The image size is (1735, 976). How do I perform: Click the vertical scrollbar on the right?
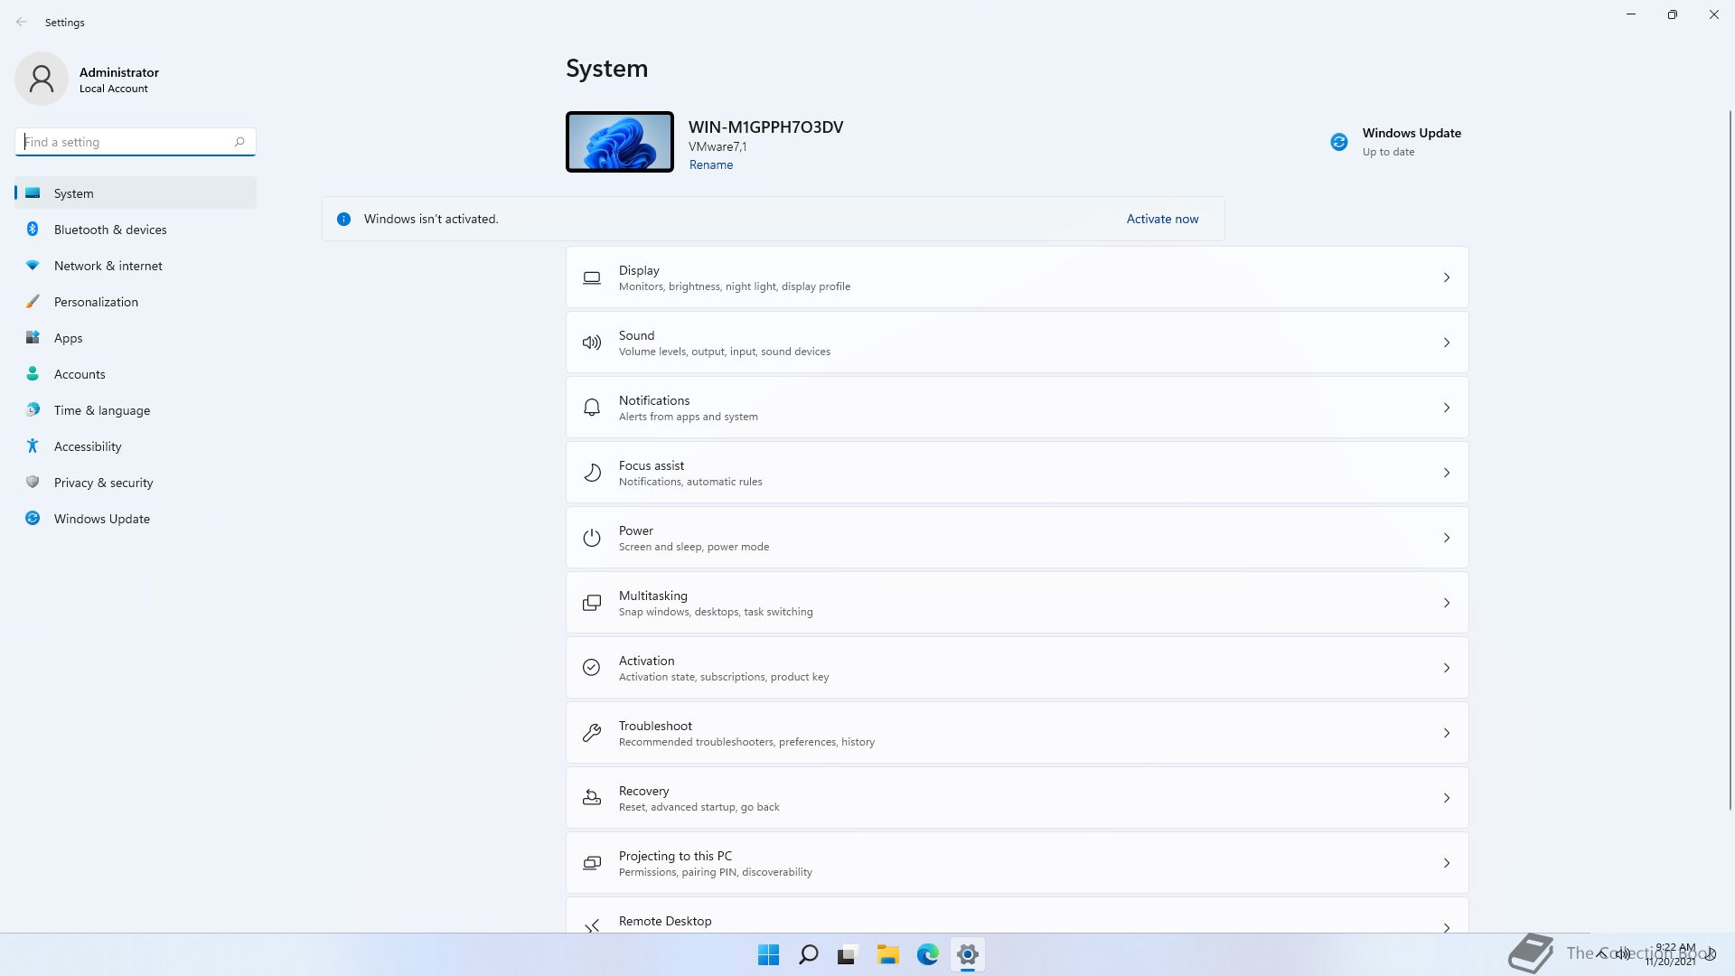1730,461
